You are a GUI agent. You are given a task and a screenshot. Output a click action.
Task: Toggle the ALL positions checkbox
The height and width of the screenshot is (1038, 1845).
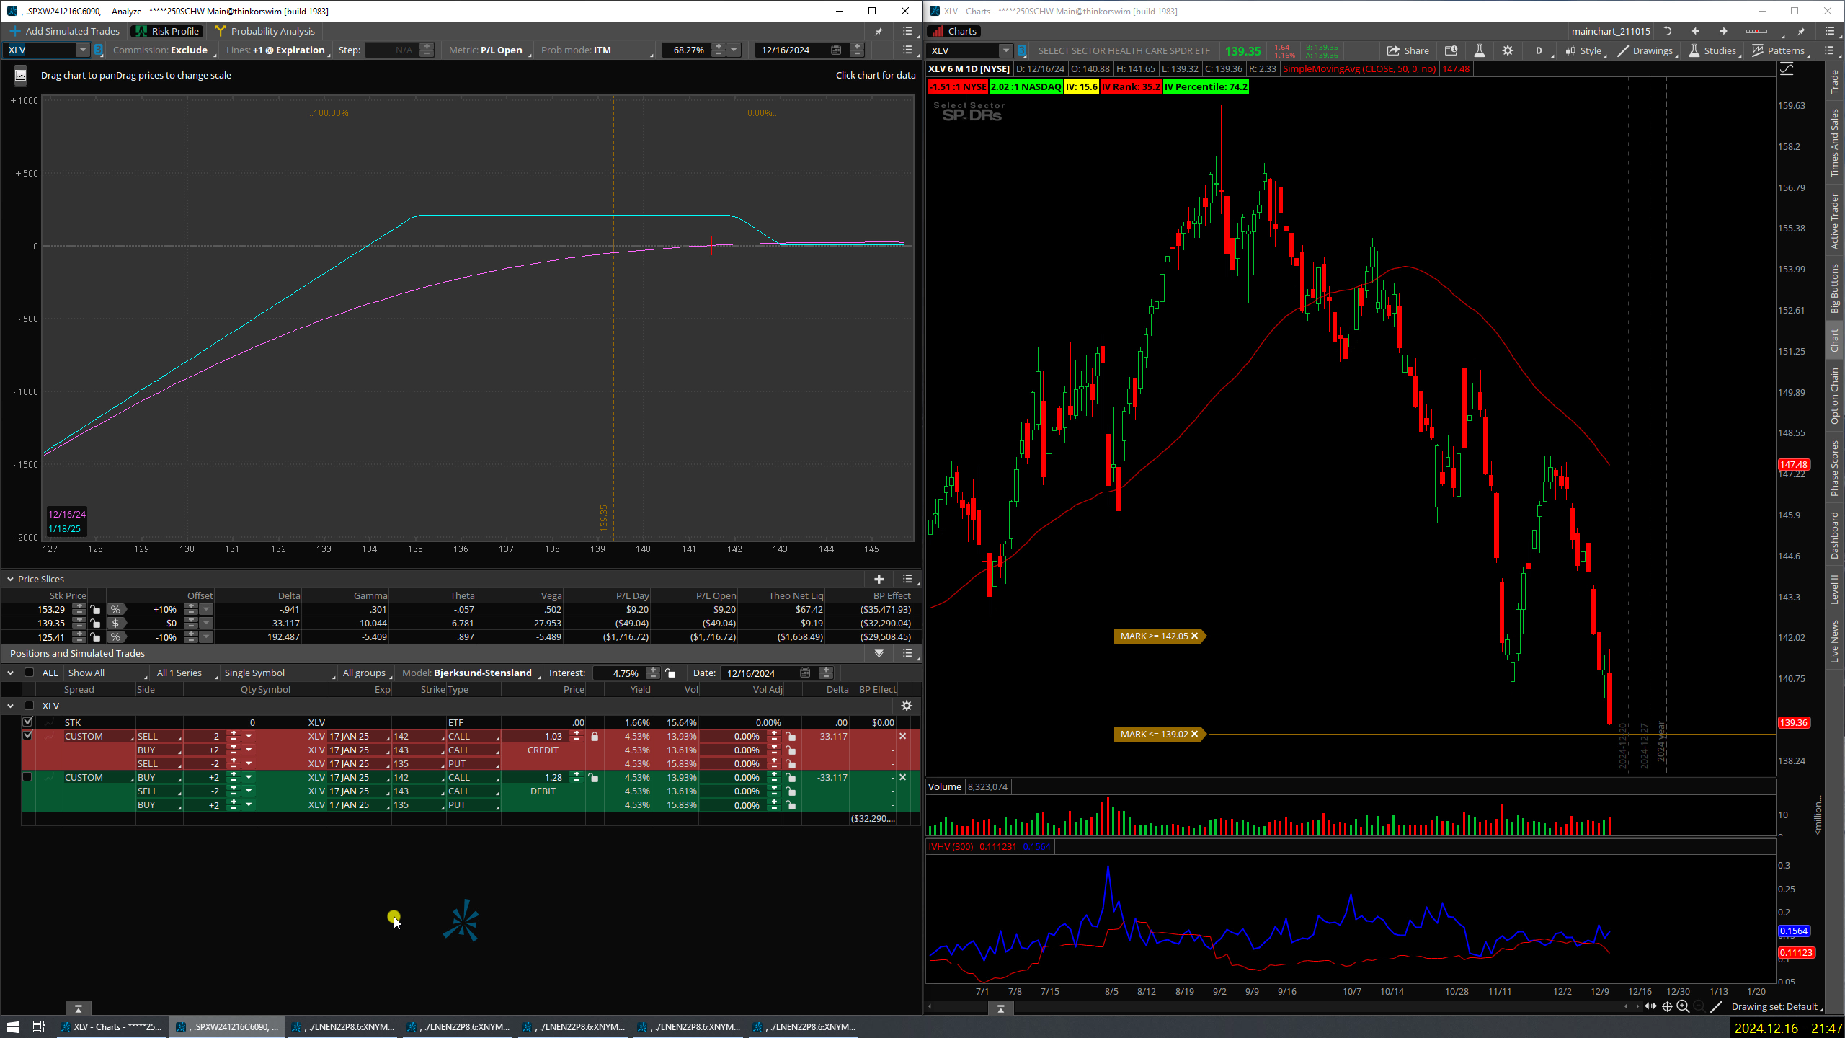(x=29, y=673)
